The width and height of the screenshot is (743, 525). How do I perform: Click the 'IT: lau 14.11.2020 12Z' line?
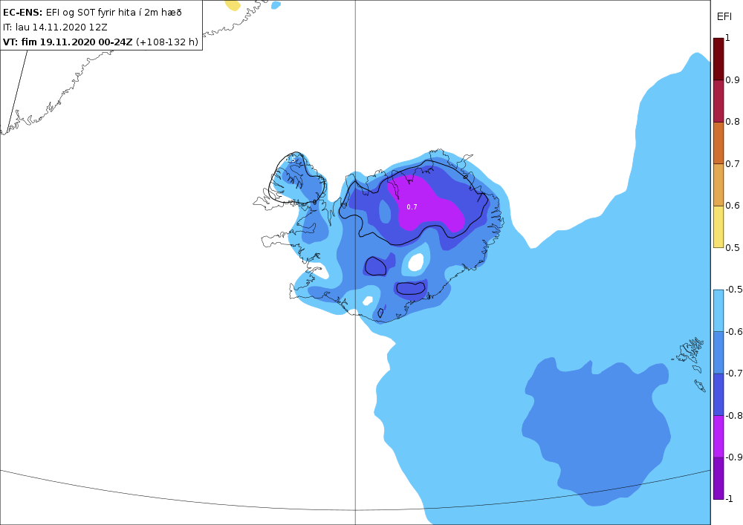click(55, 27)
